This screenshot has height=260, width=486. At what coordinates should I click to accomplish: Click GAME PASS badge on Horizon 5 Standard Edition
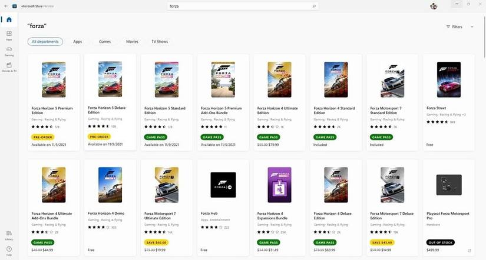[x=156, y=137]
